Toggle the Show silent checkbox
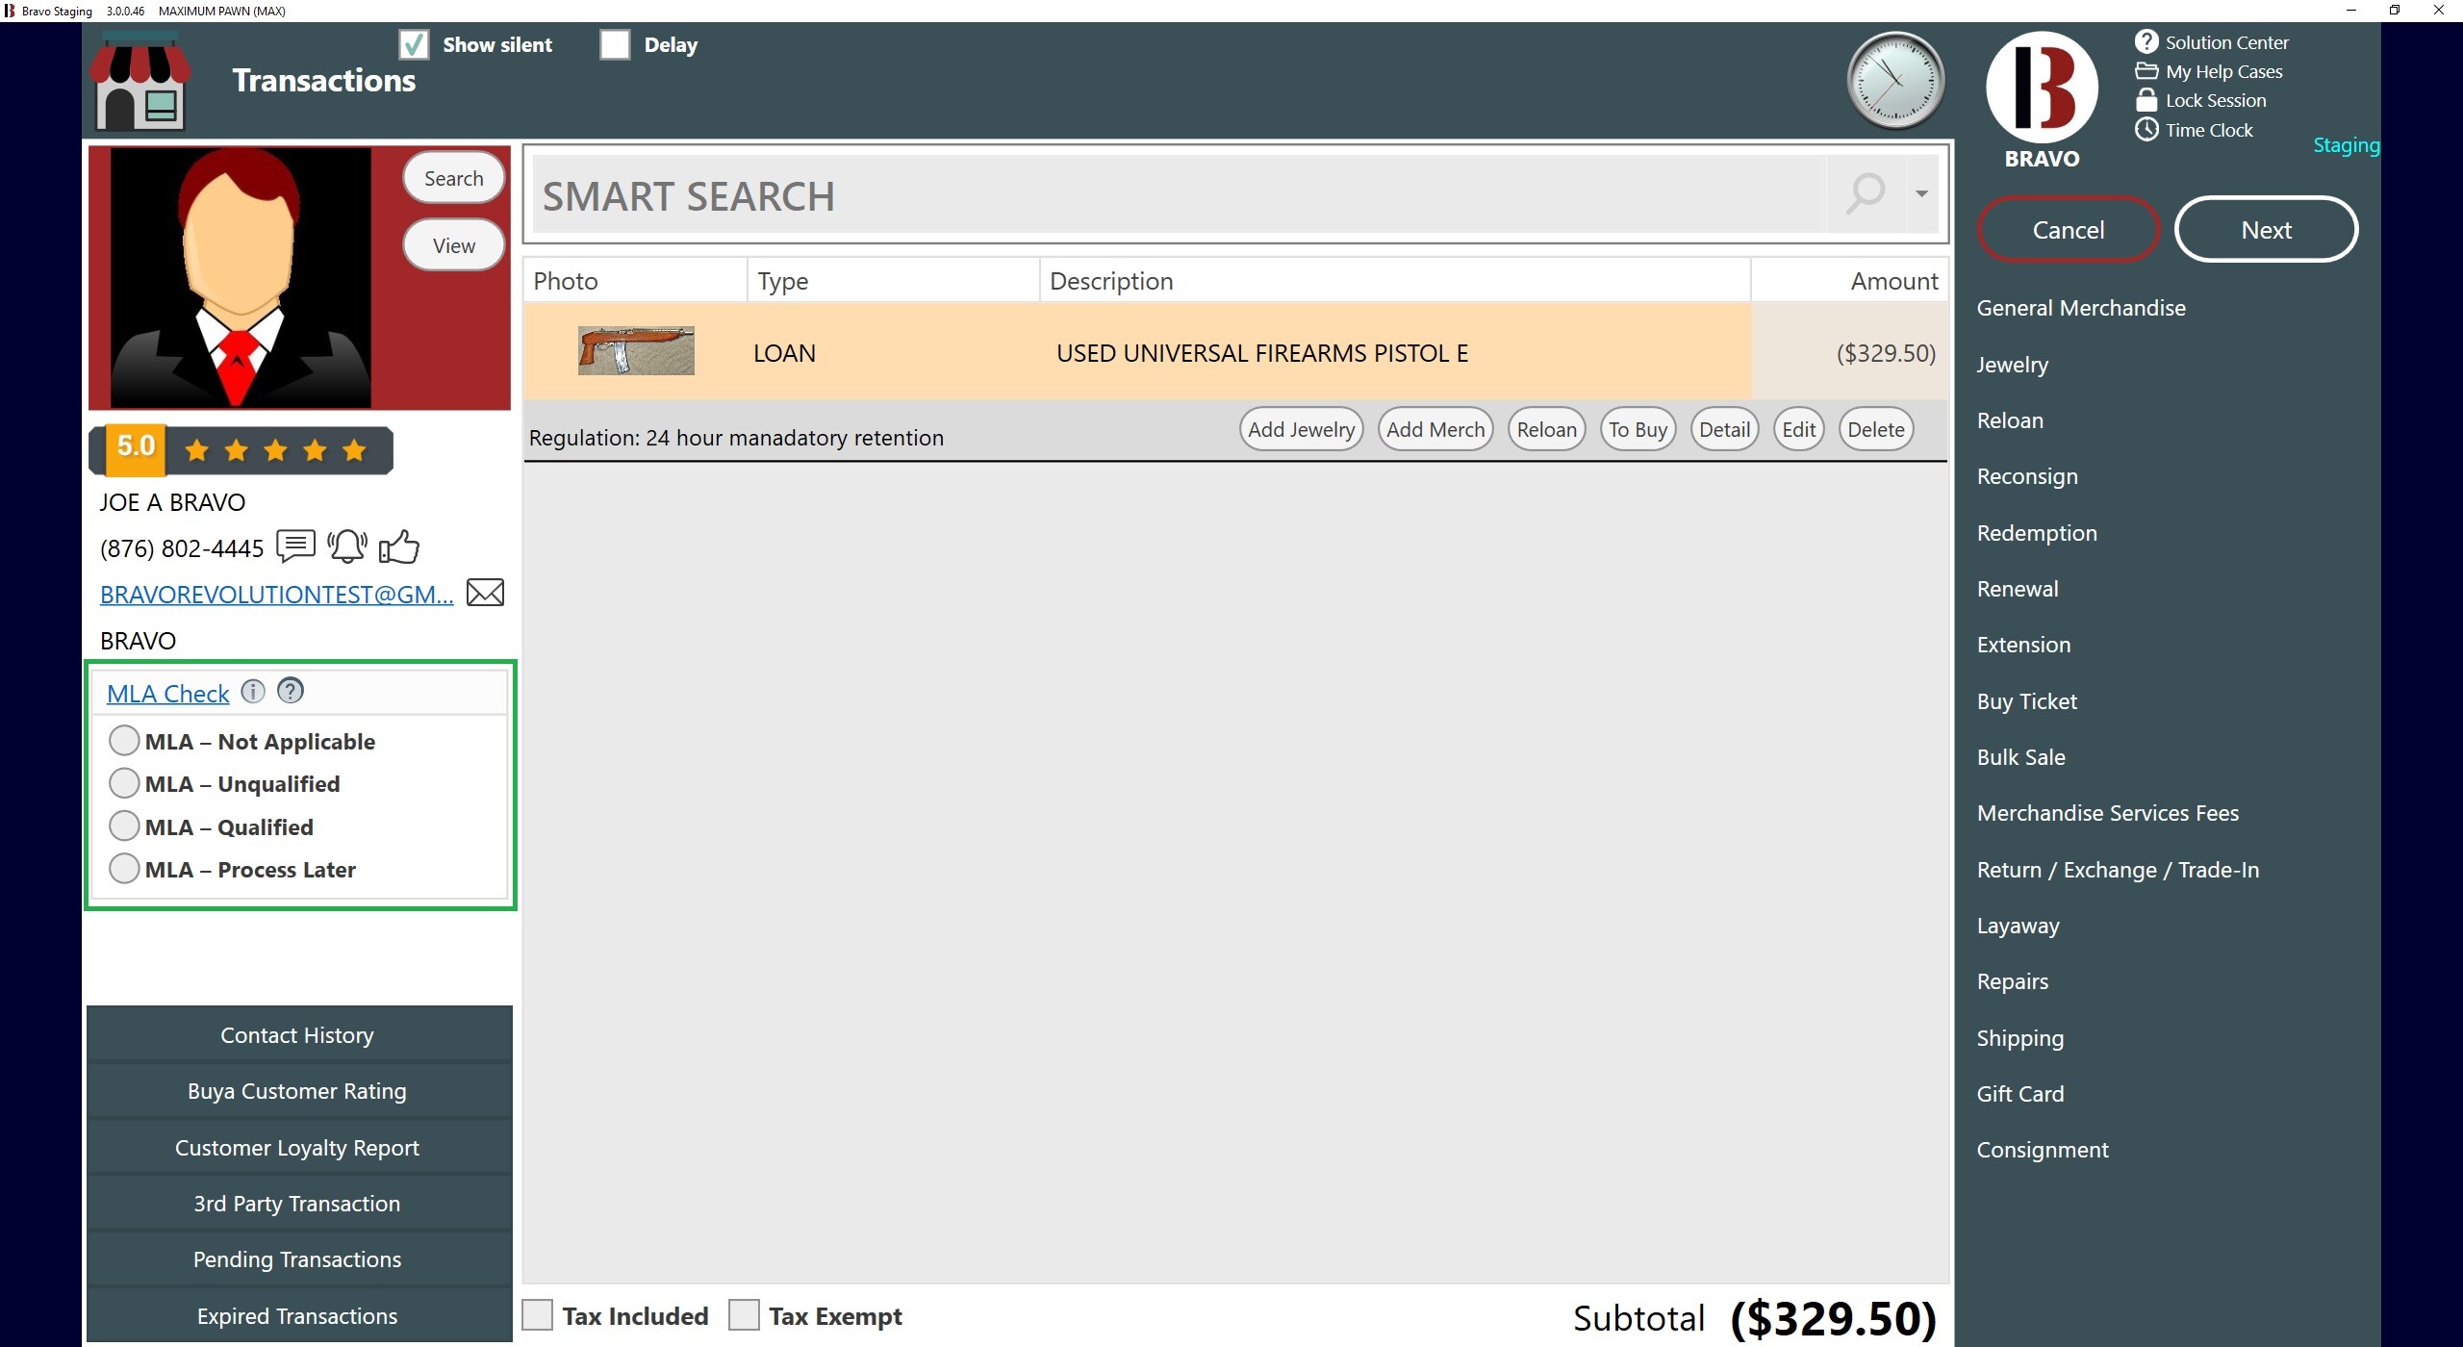Viewport: 2463px width, 1347px height. (414, 44)
